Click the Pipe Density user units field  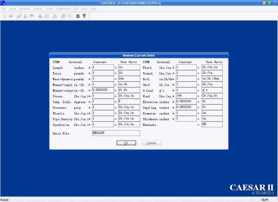(129, 119)
